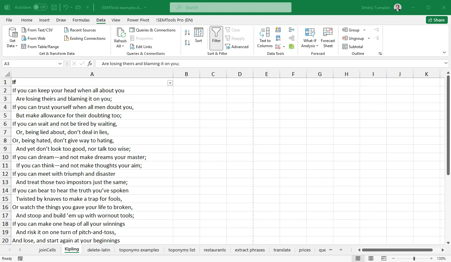Click the Undo arrow icon

click(66, 7)
